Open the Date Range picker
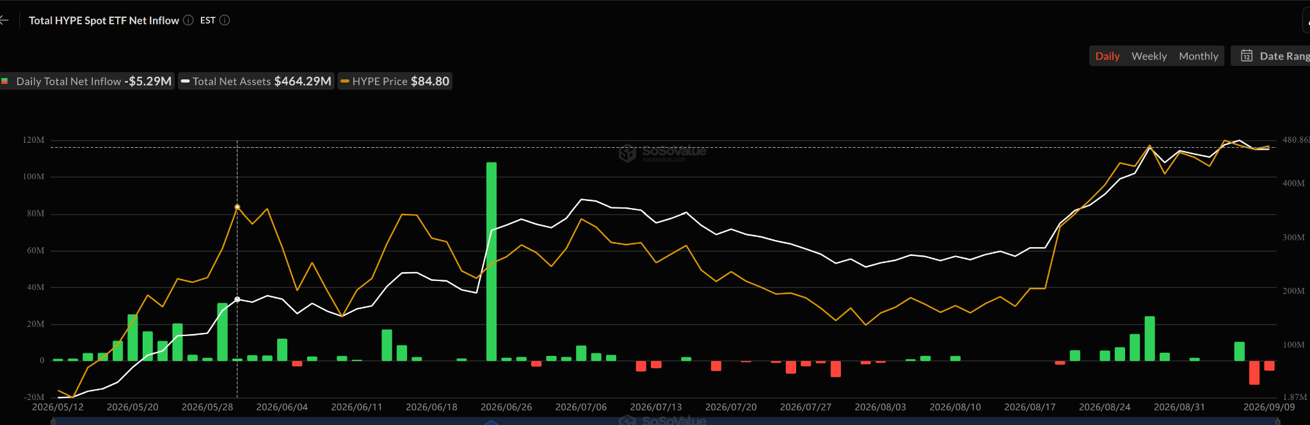This screenshot has height=425, width=1310. [x=1271, y=56]
